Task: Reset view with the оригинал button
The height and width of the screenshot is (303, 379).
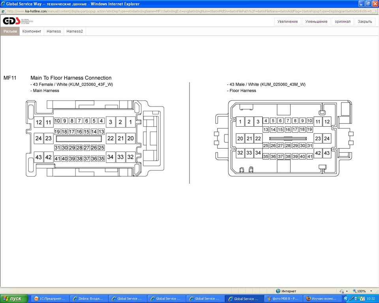Action: coord(343,21)
